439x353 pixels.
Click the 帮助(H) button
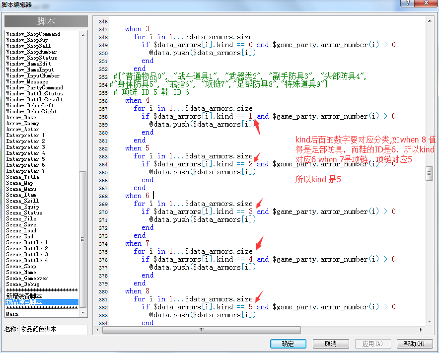tap(414, 344)
